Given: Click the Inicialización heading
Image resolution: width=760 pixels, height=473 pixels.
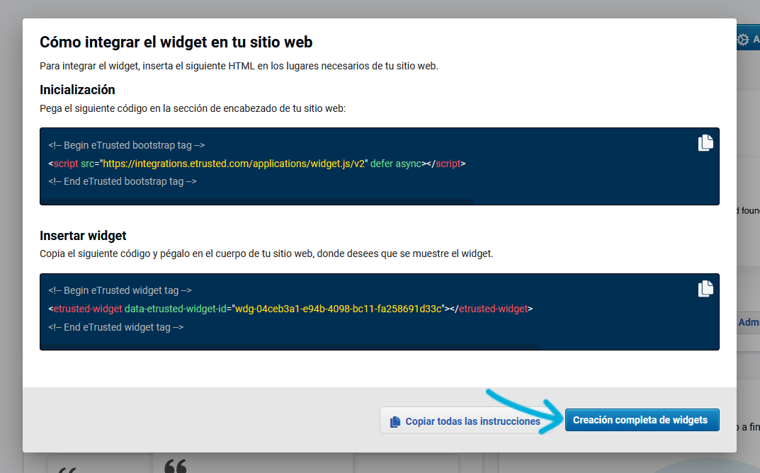Looking at the screenshot, I should tap(77, 90).
